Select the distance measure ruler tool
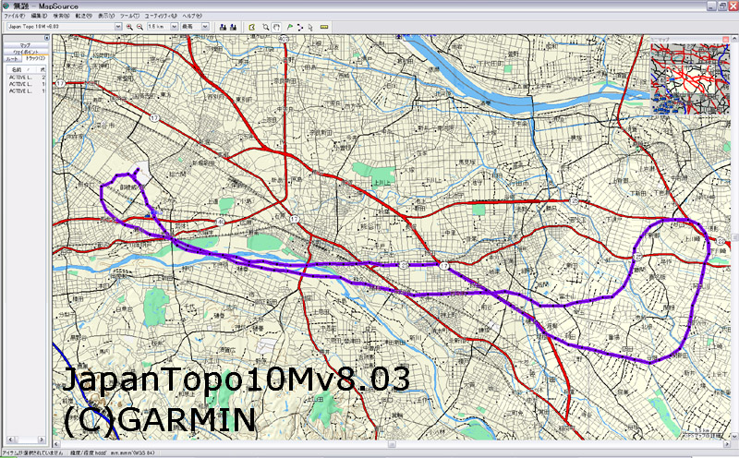This screenshot has width=739, height=458. [324, 27]
